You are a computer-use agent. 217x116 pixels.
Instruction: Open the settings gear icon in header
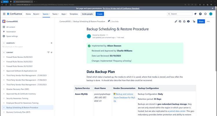click(205, 14)
